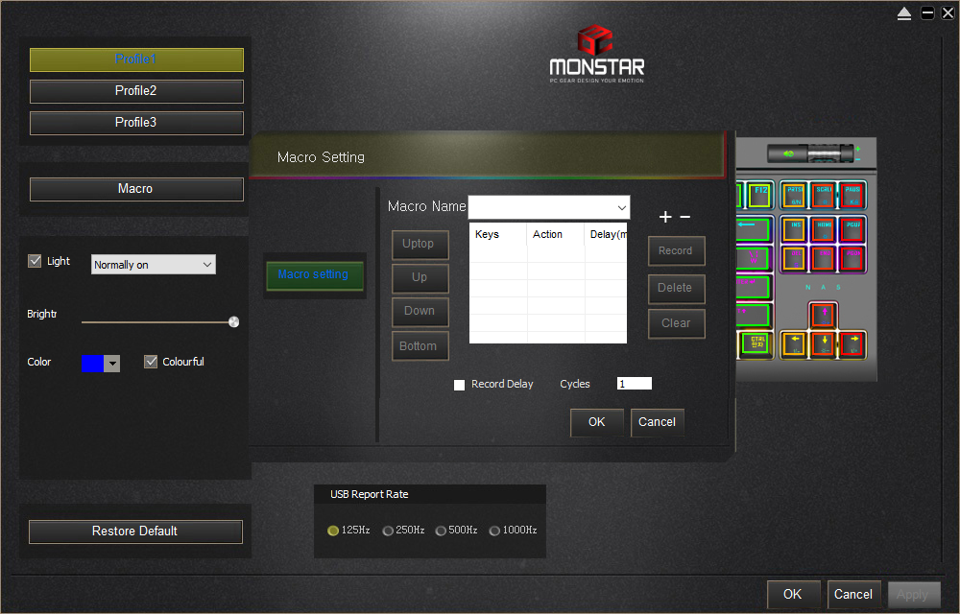The image size is (960, 614).
Task: Click the Uptop button
Action: [x=420, y=244]
